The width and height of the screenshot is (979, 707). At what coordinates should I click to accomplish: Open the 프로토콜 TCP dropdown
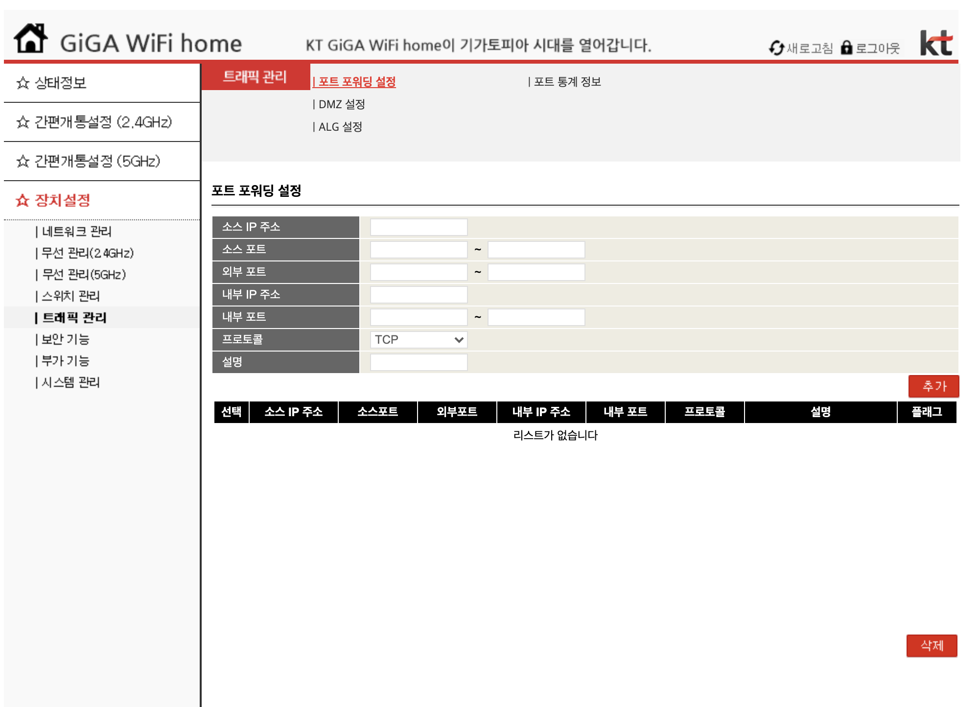tap(419, 340)
